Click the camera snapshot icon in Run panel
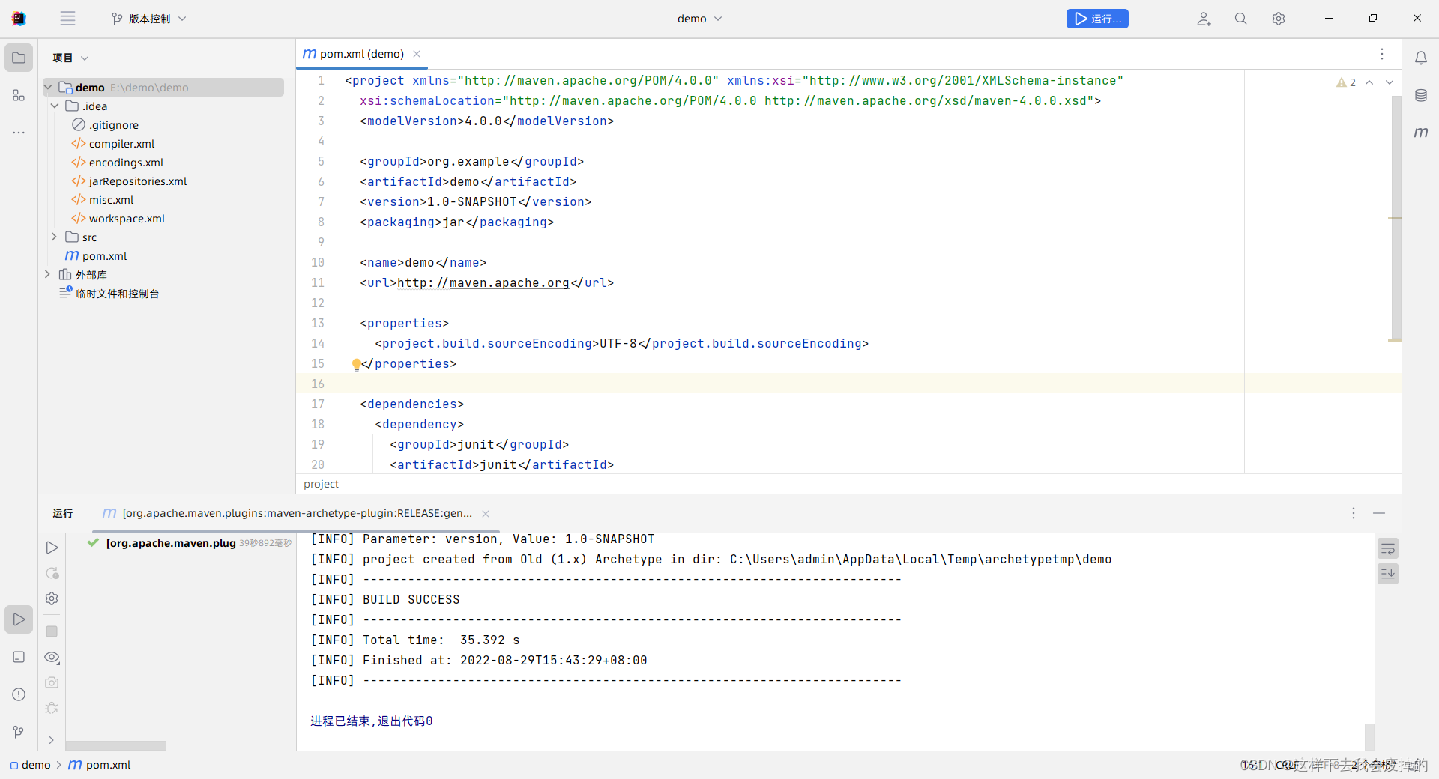1439x779 pixels. (x=52, y=682)
